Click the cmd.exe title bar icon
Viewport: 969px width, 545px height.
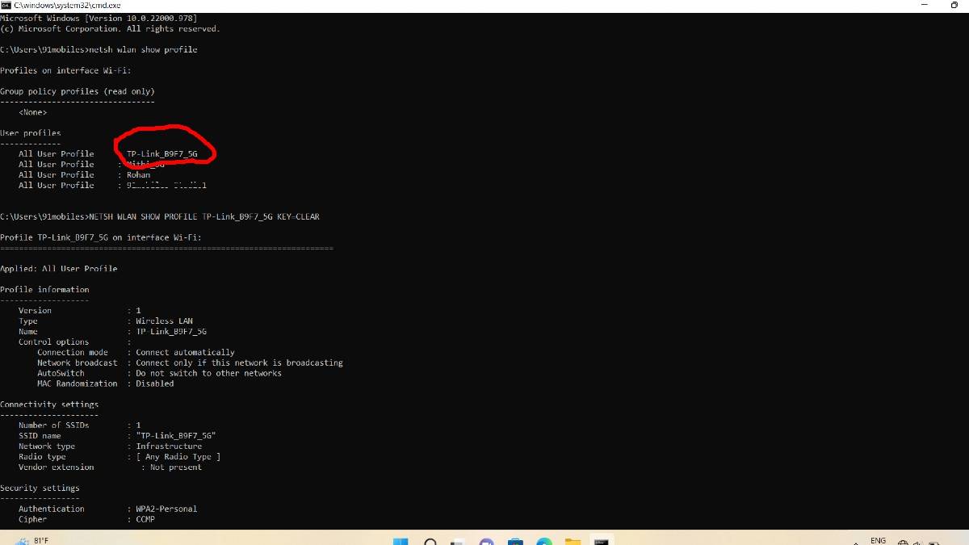click(x=6, y=5)
